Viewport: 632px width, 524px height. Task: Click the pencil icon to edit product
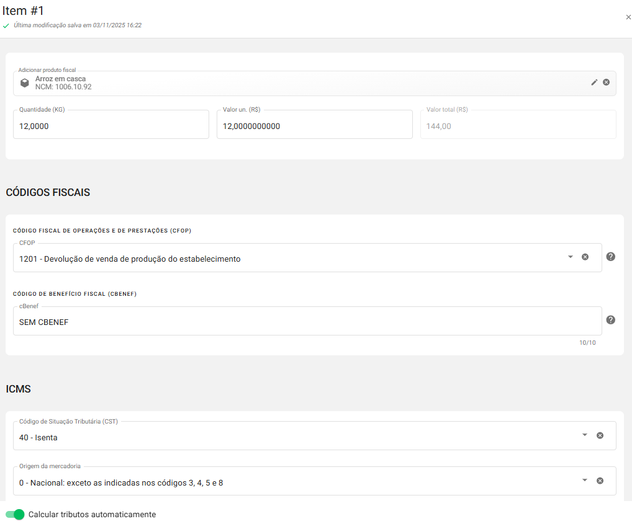point(594,82)
